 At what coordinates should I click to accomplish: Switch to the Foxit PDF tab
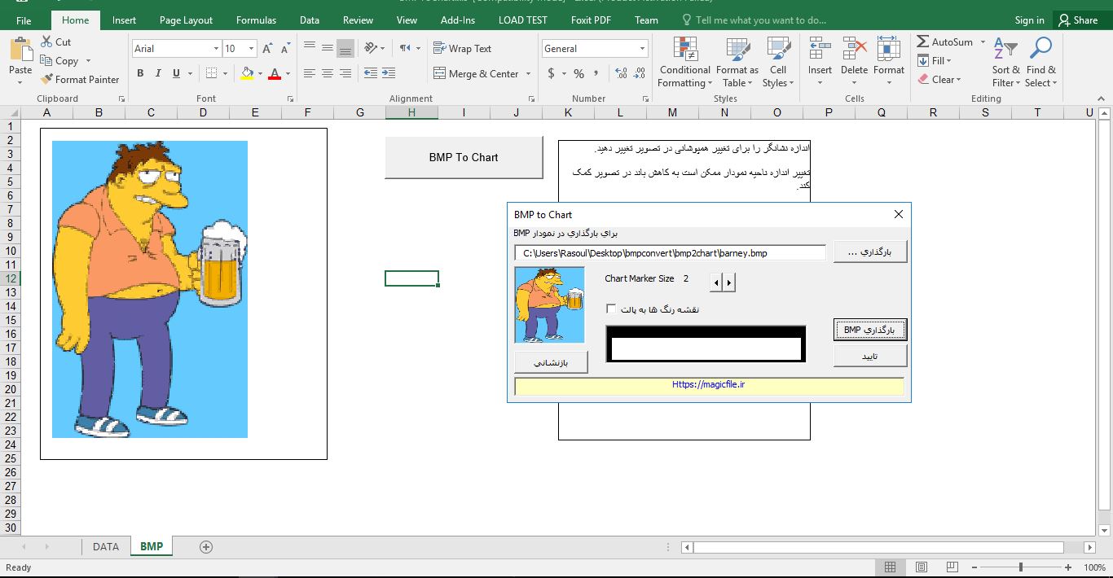click(592, 20)
